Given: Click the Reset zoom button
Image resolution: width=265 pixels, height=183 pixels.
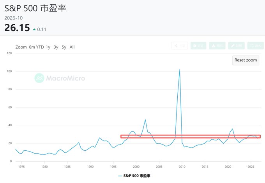Looking at the screenshot, I should click(x=246, y=60).
